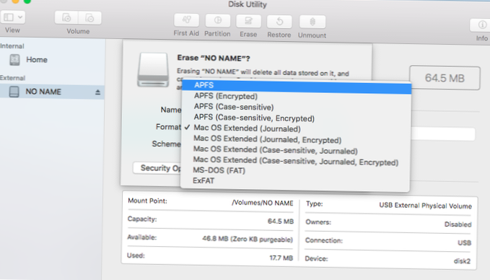
Task: Click the Erase "NO NAME"? heading
Action: [214, 58]
